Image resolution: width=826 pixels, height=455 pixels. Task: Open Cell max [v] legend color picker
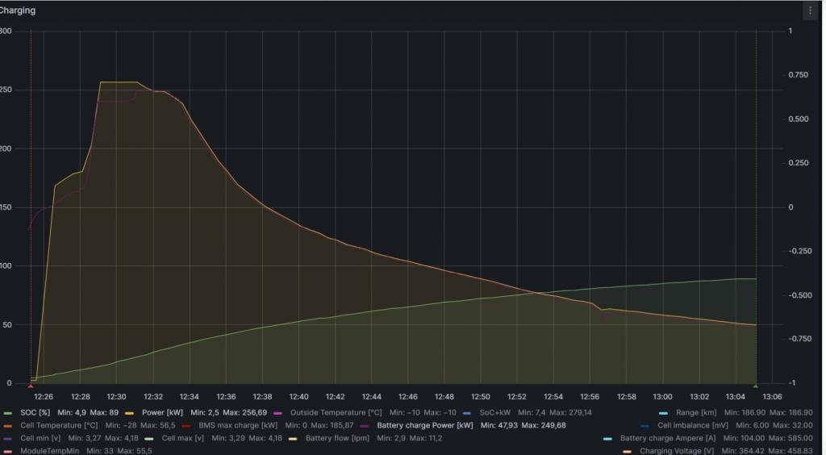tap(150, 438)
